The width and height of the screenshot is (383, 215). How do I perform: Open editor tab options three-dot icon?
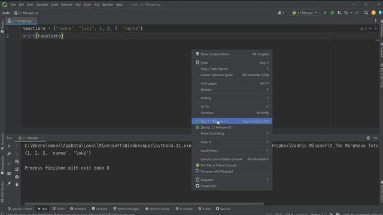376,21
